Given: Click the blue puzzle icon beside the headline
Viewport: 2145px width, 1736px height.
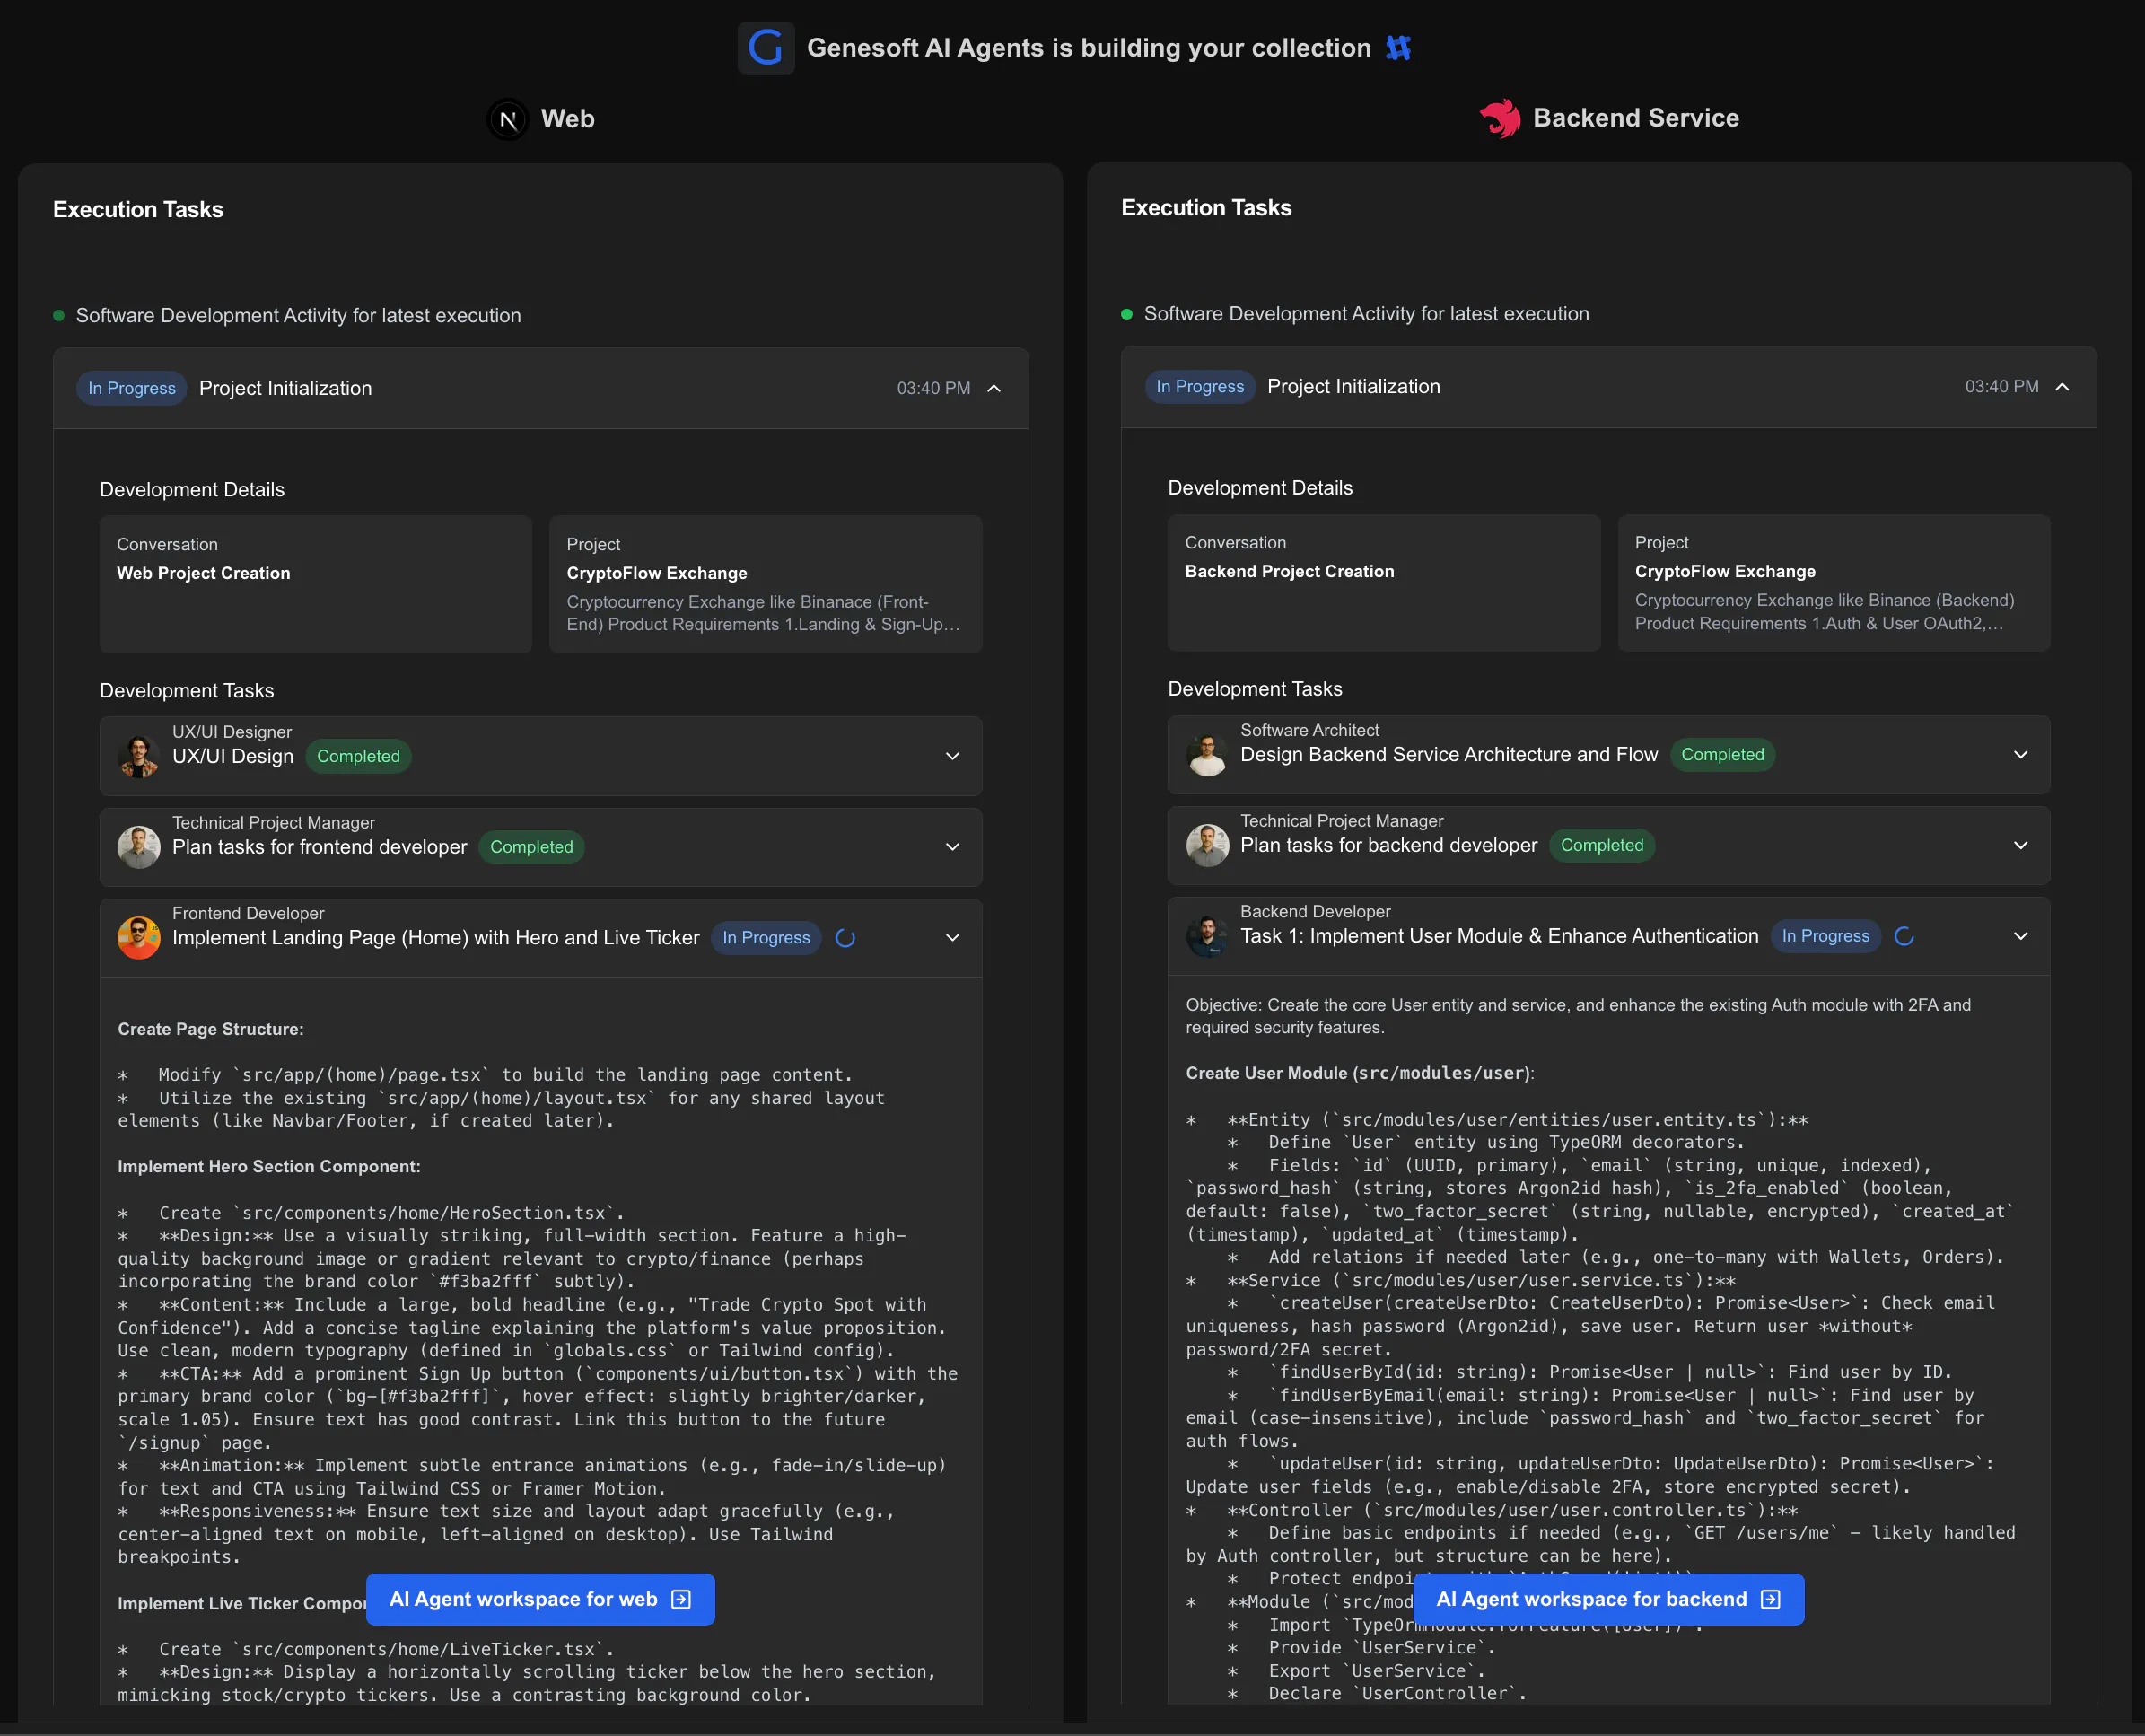Looking at the screenshot, I should [1398, 47].
